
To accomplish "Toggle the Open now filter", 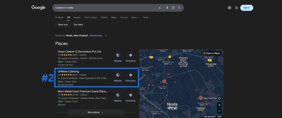I will [63, 24].
